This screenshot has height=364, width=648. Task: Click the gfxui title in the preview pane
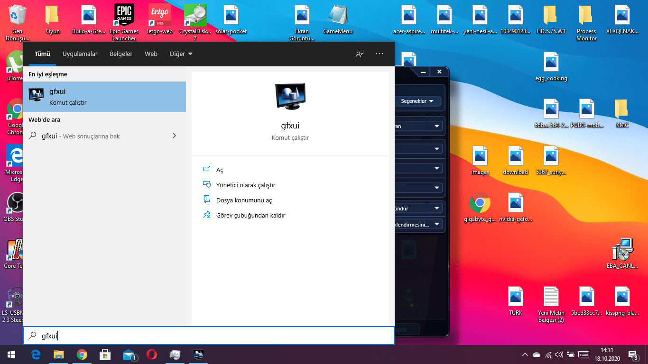point(290,126)
